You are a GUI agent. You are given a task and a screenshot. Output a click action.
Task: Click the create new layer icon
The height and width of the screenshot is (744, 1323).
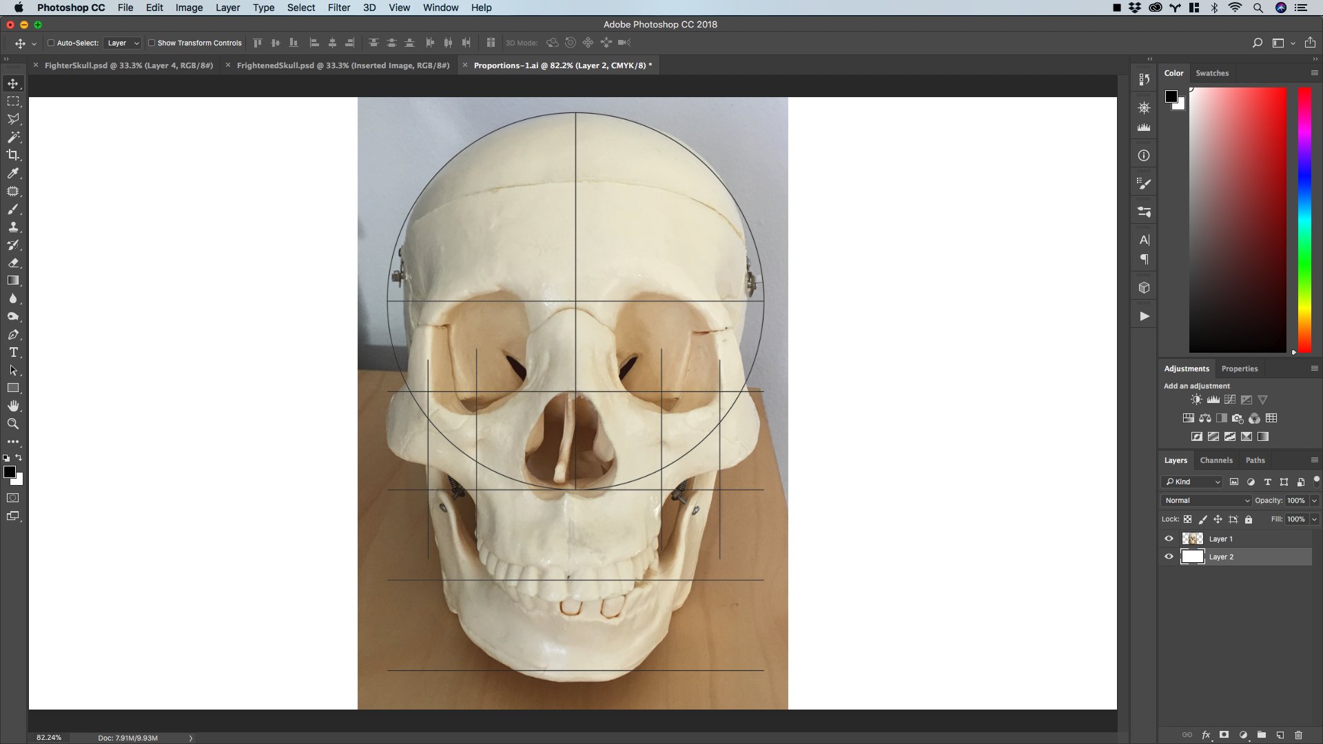click(1280, 735)
